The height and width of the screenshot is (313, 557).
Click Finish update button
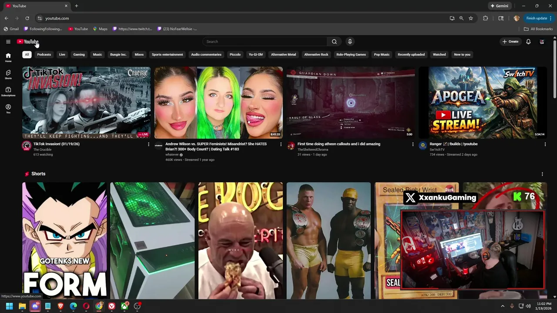[537, 18]
